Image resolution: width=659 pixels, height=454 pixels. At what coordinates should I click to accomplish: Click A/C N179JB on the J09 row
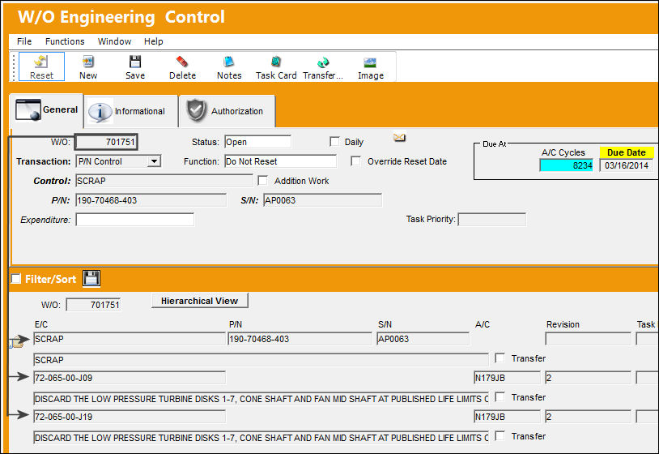tap(507, 378)
